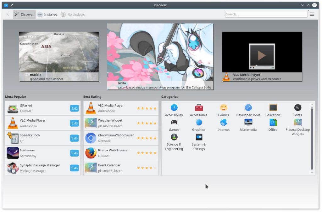This screenshot has width=322, height=212.
Task: Click GParted's 9.62 popularity badge
Action: 75,108
